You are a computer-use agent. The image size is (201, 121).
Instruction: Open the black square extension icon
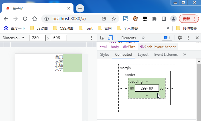tap(145, 19)
